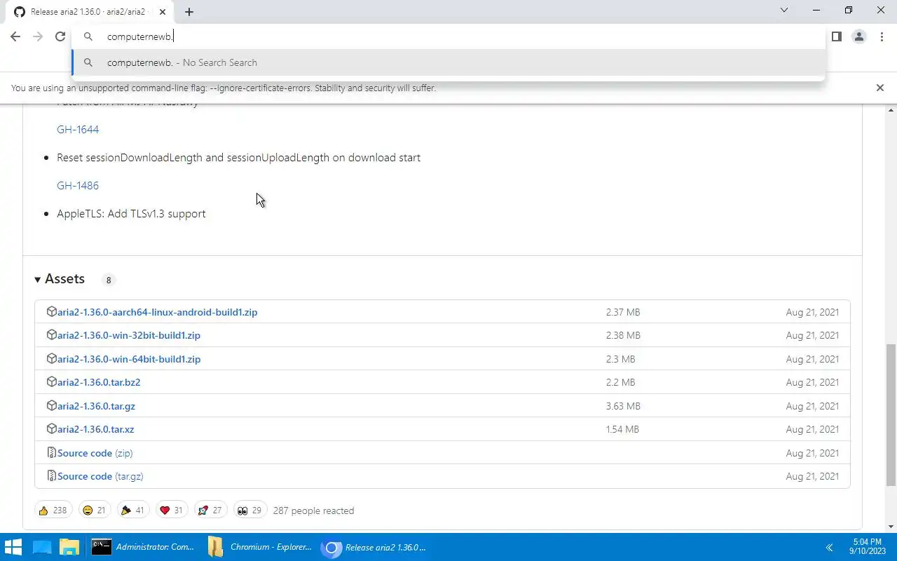Open the GH-1644 link
The width and height of the screenshot is (897, 561).
tap(78, 130)
